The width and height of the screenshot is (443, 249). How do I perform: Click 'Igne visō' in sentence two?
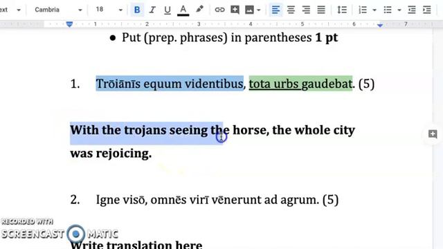click(x=120, y=200)
